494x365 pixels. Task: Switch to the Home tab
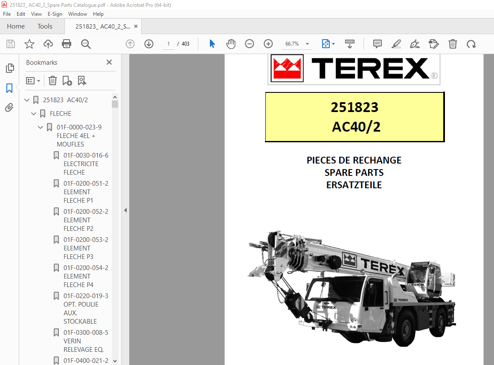pyautogui.click(x=16, y=26)
